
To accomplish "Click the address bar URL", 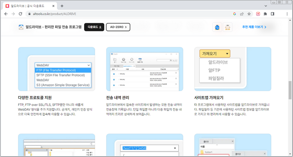I will click(54, 14).
